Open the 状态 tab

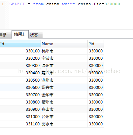[36, 35]
